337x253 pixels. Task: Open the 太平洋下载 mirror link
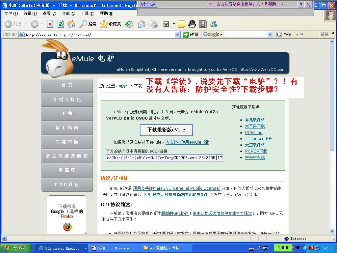(x=255, y=126)
